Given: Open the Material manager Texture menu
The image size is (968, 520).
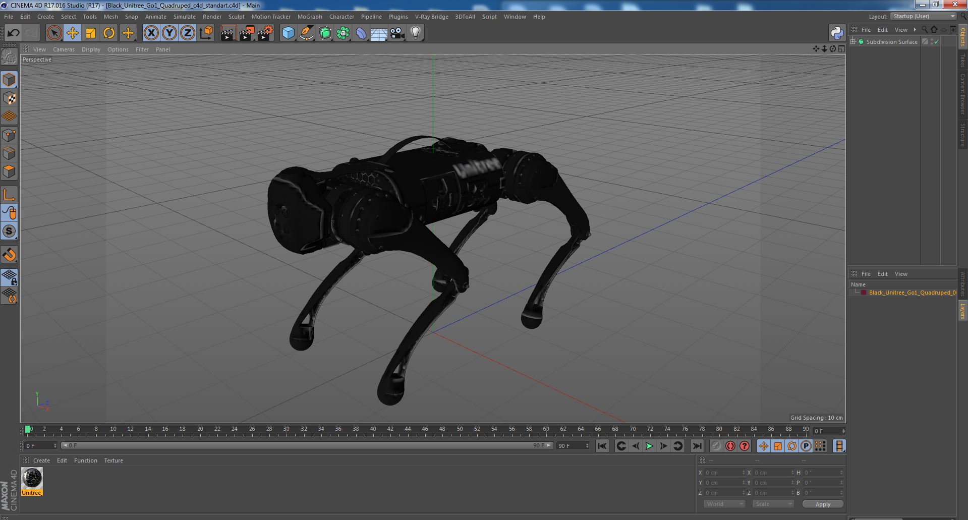Looking at the screenshot, I should click(113, 460).
